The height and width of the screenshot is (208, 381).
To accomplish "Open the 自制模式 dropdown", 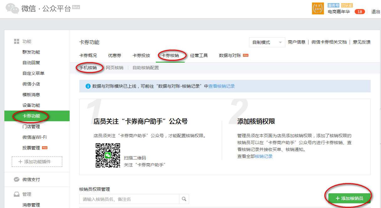I will point(267,42).
